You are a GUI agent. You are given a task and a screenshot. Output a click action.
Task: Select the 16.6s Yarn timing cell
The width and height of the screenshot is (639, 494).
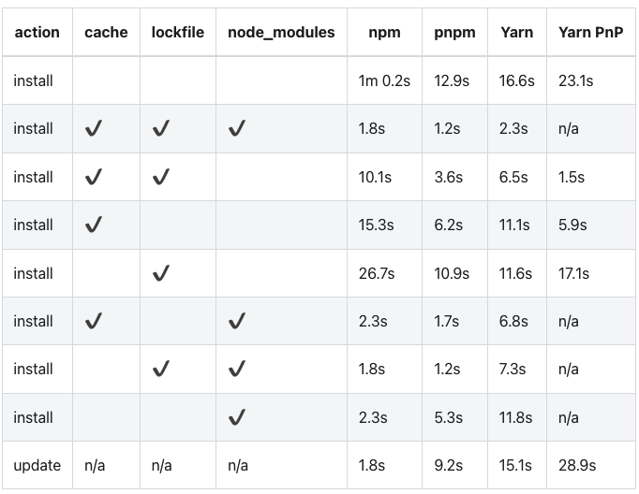(x=516, y=80)
